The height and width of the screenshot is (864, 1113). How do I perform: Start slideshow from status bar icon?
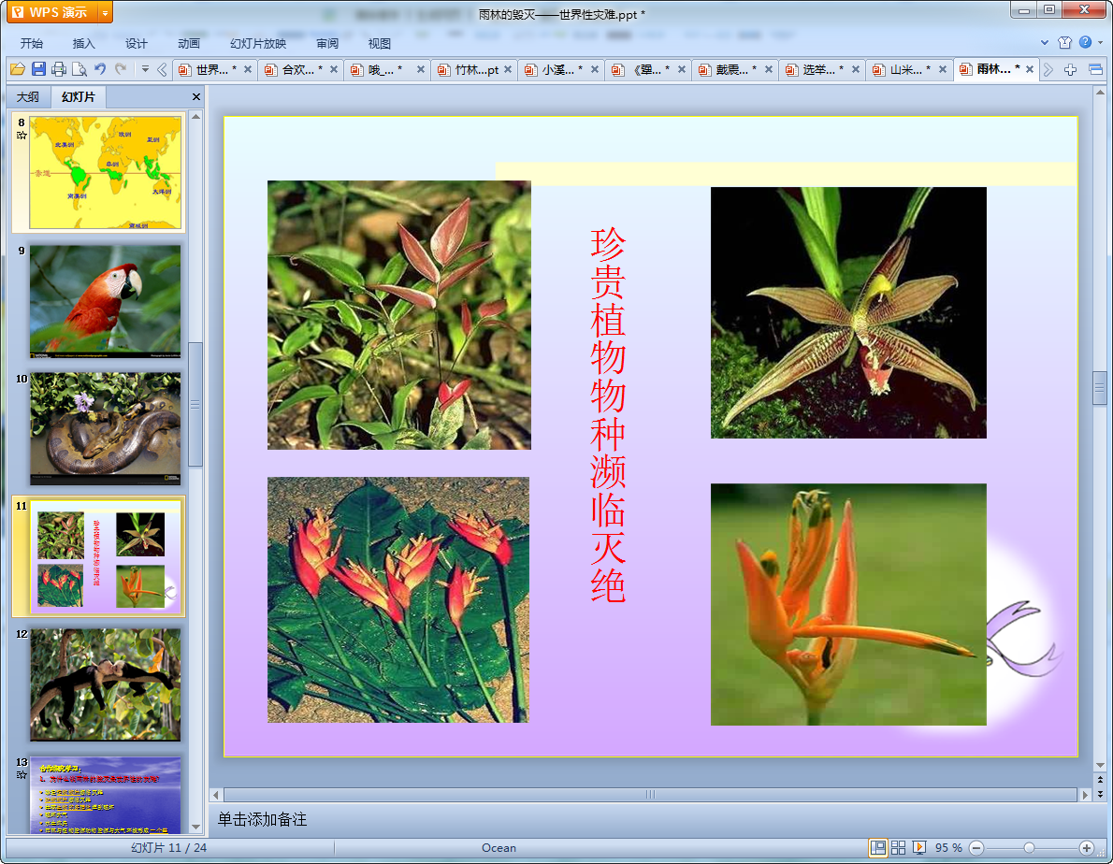(919, 847)
